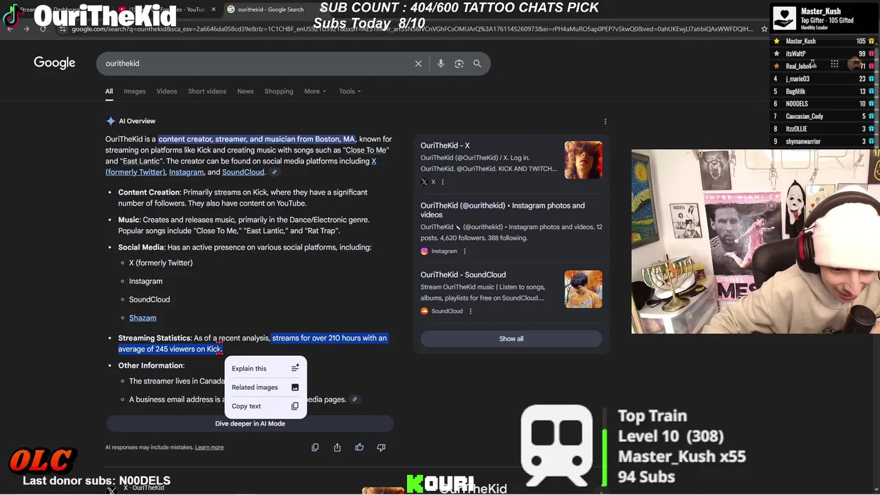
Task: Click the Other Information bold label
Action: (151, 366)
